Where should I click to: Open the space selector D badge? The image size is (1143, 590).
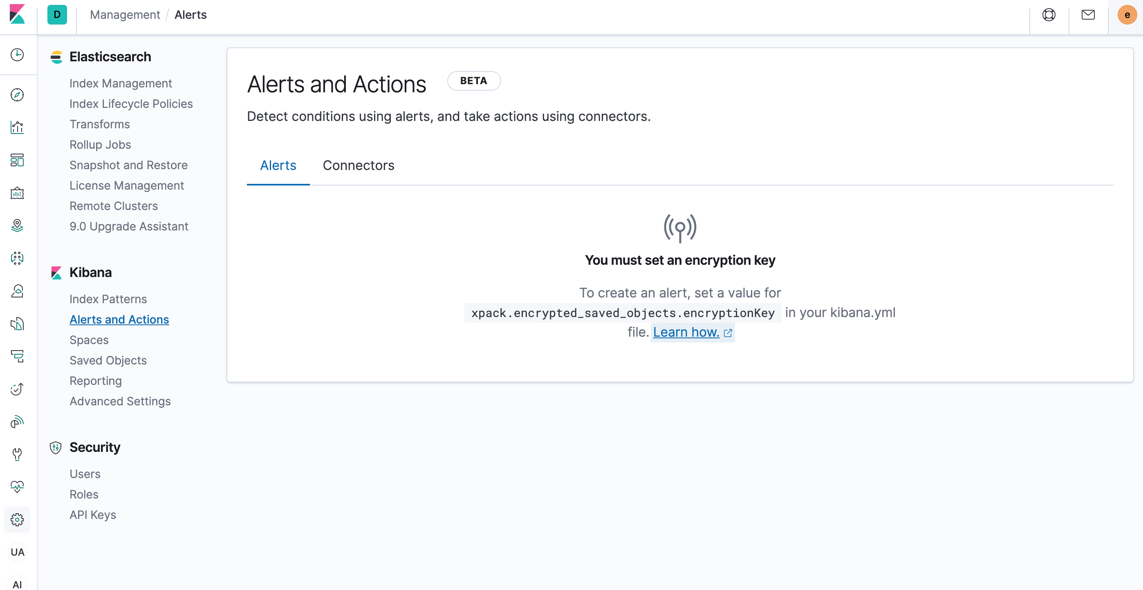(57, 15)
